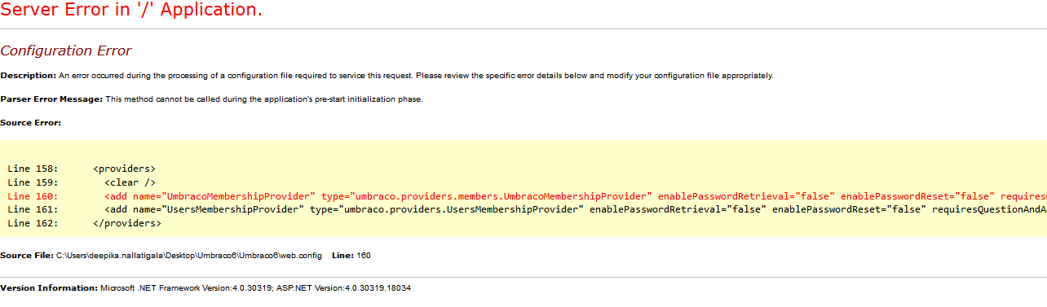This screenshot has width=1047, height=307.
Task: Click the web.config file path text
Action: pyautogui.click(x=189, y=256)
